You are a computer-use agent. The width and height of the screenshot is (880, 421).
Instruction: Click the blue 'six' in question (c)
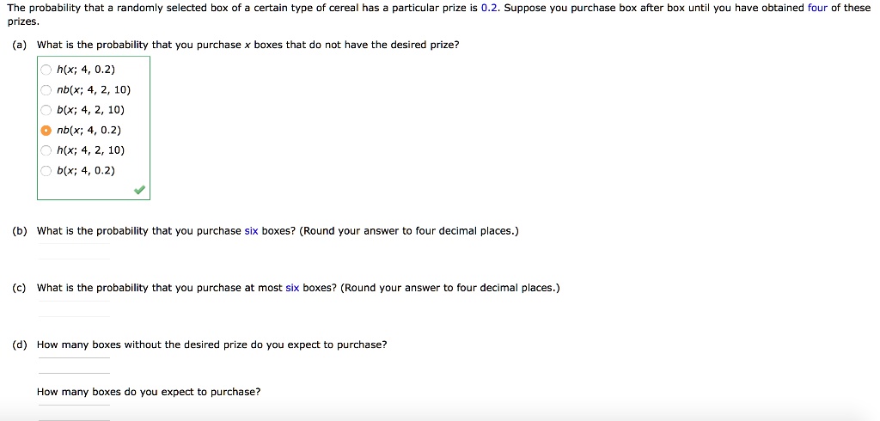292,288
